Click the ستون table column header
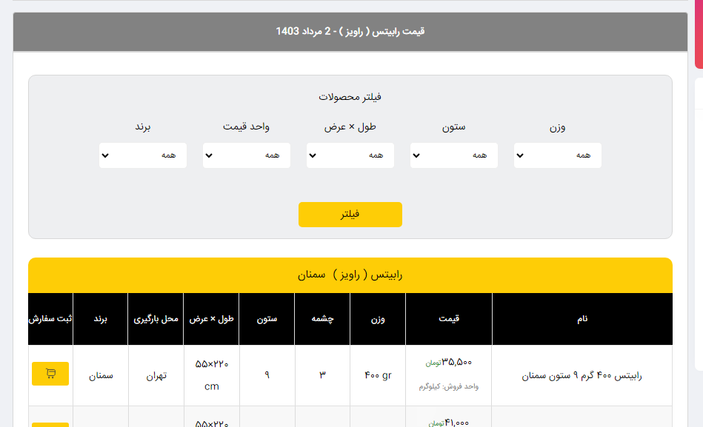 (x=267, y=319)
